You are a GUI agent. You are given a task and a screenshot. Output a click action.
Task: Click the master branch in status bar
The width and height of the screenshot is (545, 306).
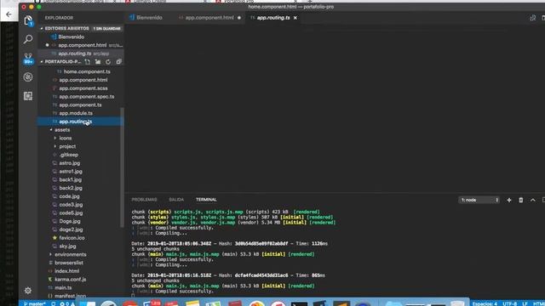tap(35, 303)
